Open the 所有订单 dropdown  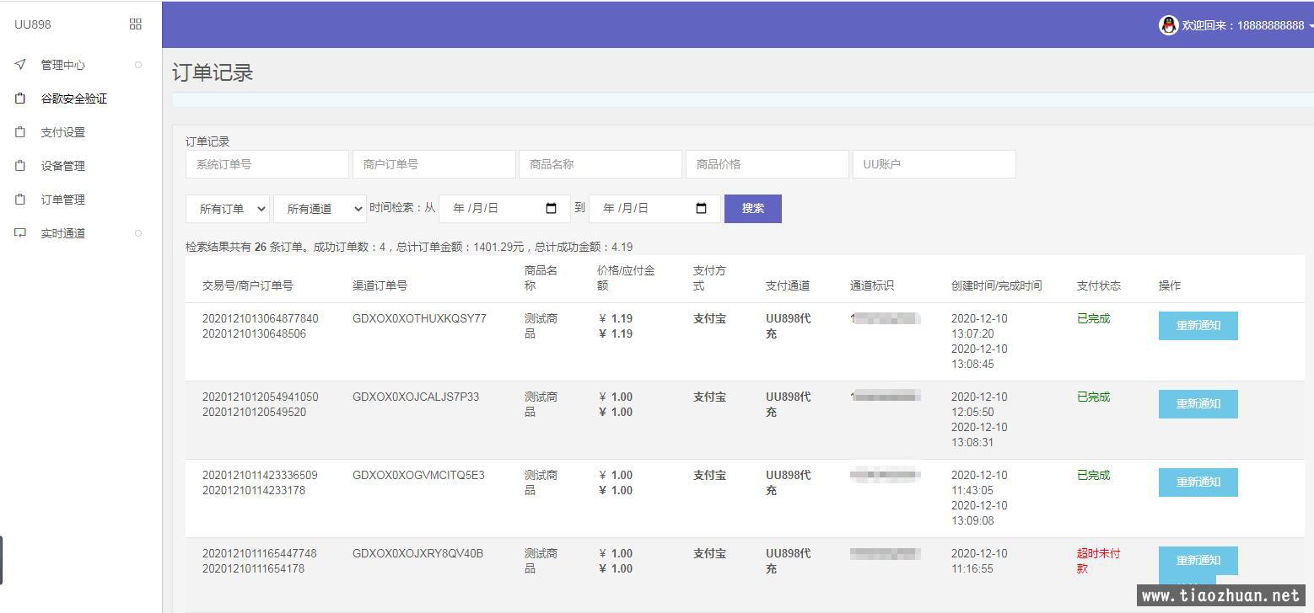pos(228,209)
